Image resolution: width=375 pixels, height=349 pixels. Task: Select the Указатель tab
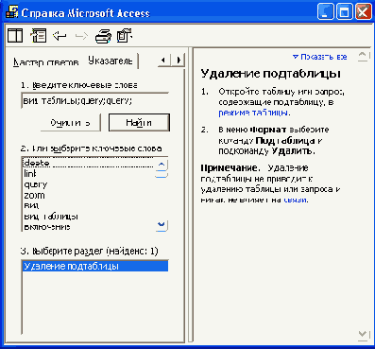pyautogui.click(x=111, y=61)
